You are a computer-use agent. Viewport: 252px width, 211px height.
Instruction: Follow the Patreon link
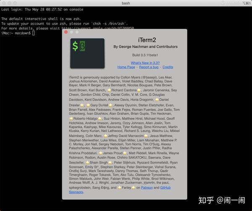point(147,187)
